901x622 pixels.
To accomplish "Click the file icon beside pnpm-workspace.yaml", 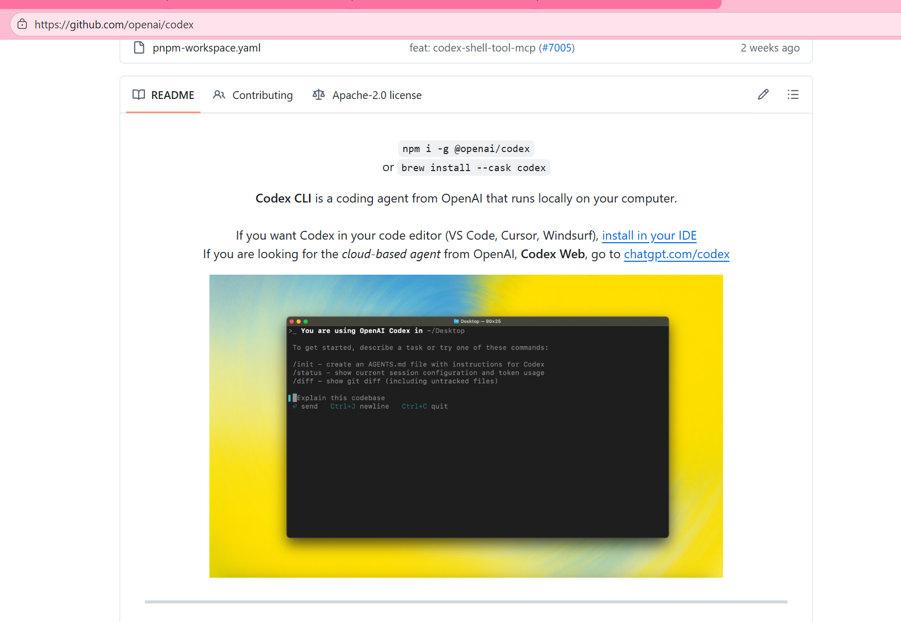I will coord(139,48).
